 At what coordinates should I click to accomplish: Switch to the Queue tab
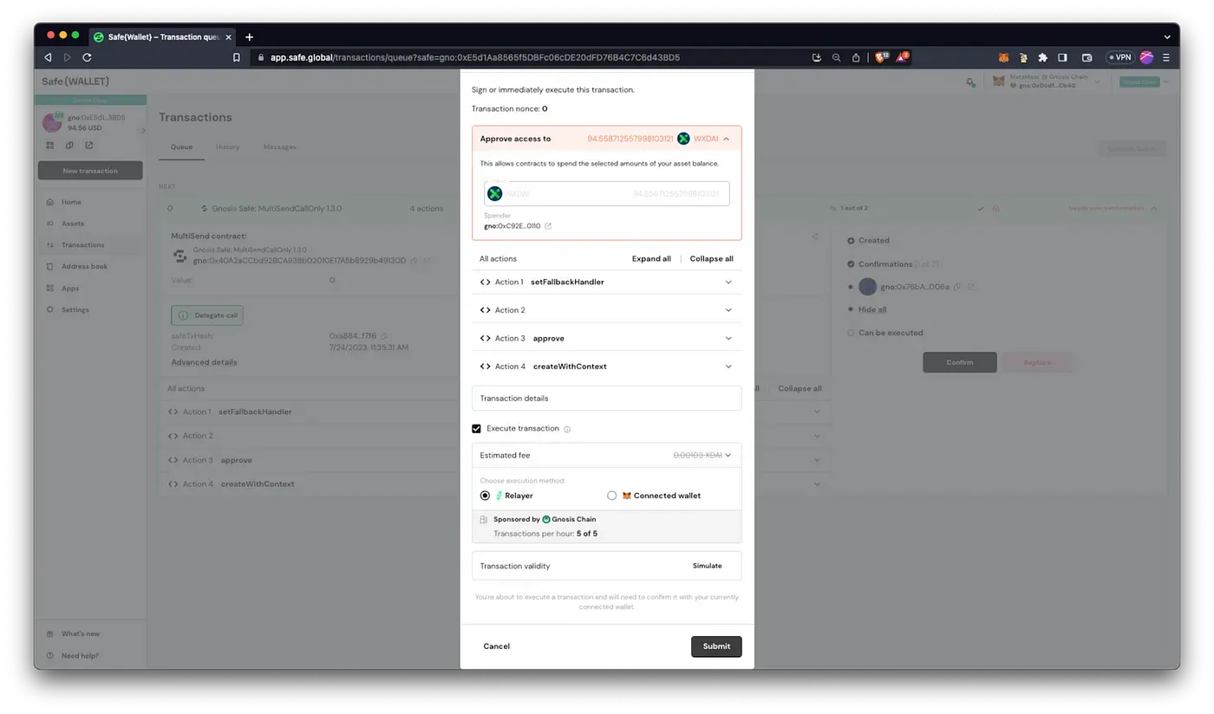pyautogui.click(x=181, y=146)
